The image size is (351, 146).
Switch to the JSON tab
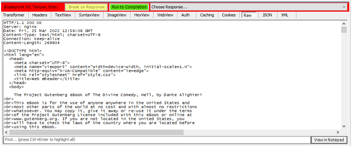coord(267,15)
